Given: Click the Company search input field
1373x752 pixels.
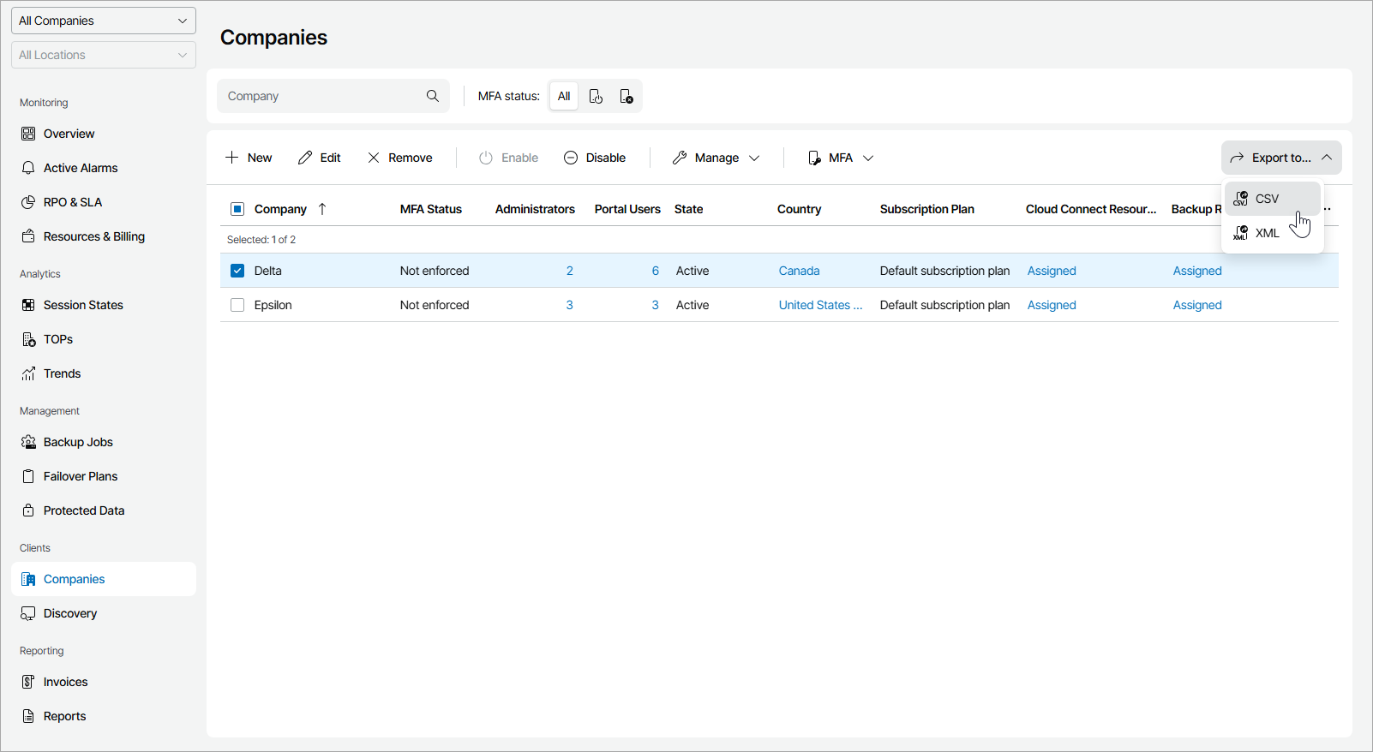Looking at the screenshot, I should click(x=321, y=96).
